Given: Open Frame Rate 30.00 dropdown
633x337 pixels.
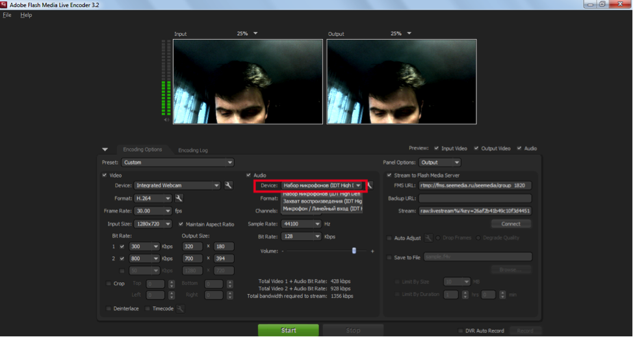Looking at the screenshot, I should tap(153, 211).
